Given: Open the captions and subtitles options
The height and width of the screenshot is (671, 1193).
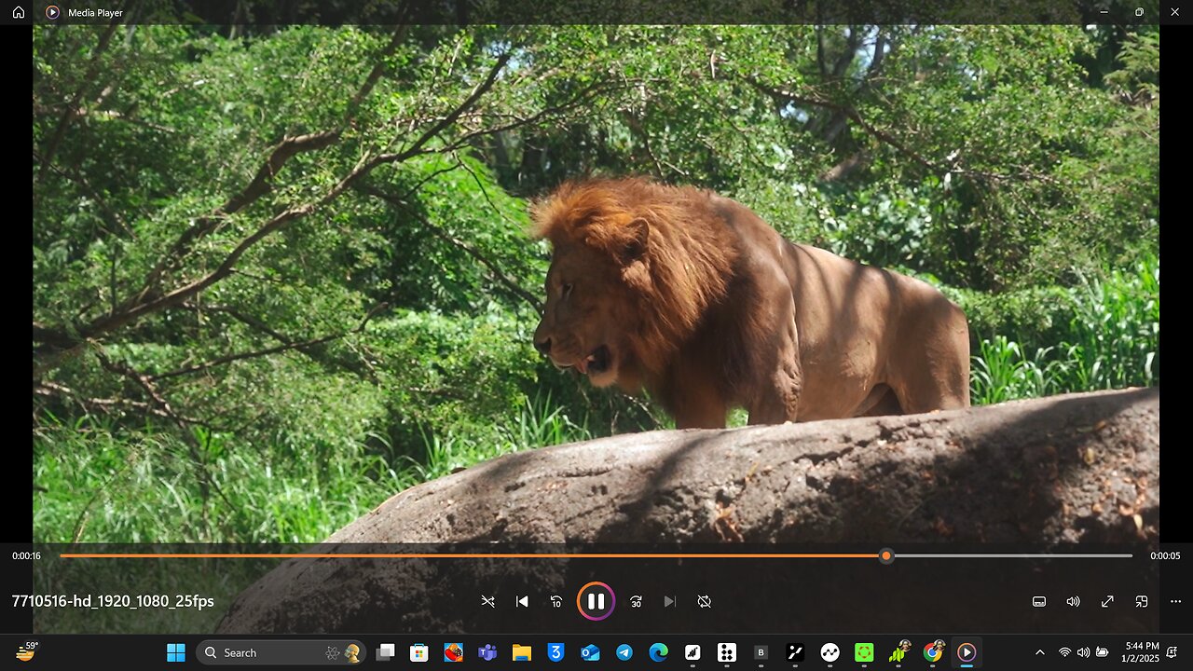Looking at the screenshot, I should click(1039, 601).
